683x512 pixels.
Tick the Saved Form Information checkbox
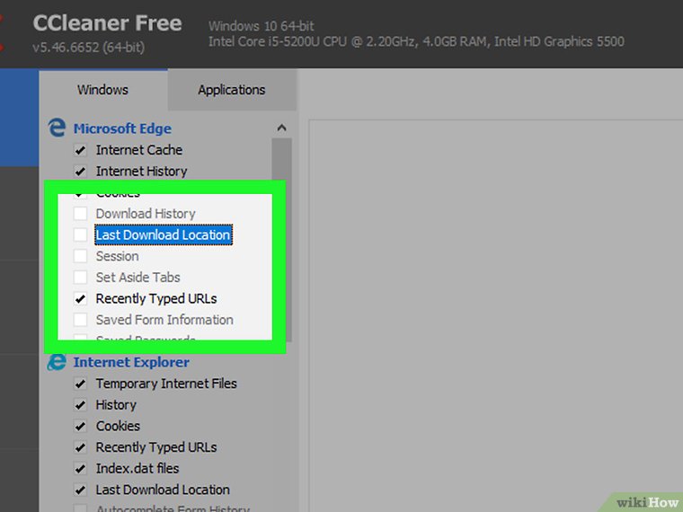pos(80,320)
